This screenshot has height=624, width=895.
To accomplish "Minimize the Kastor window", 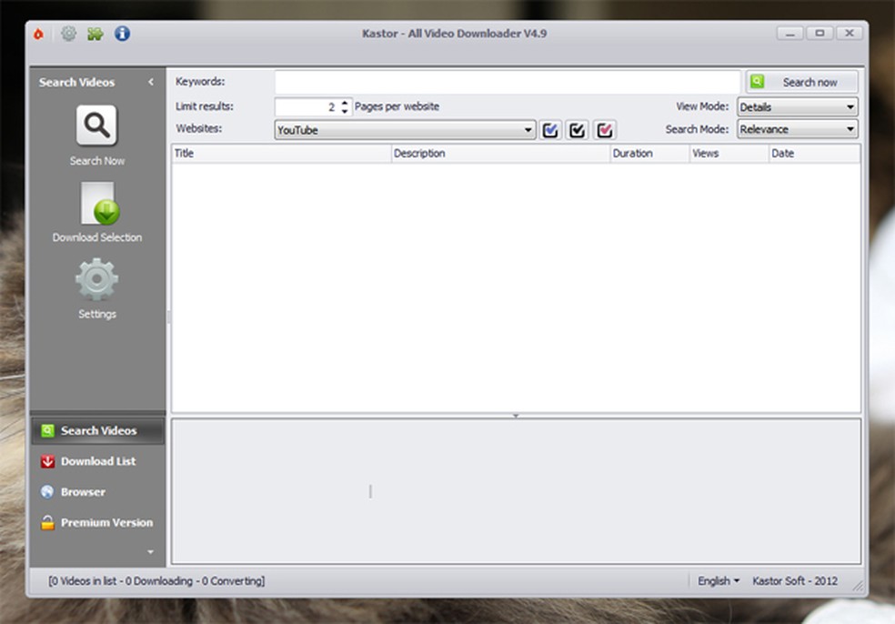I will (x=790, y=34).
